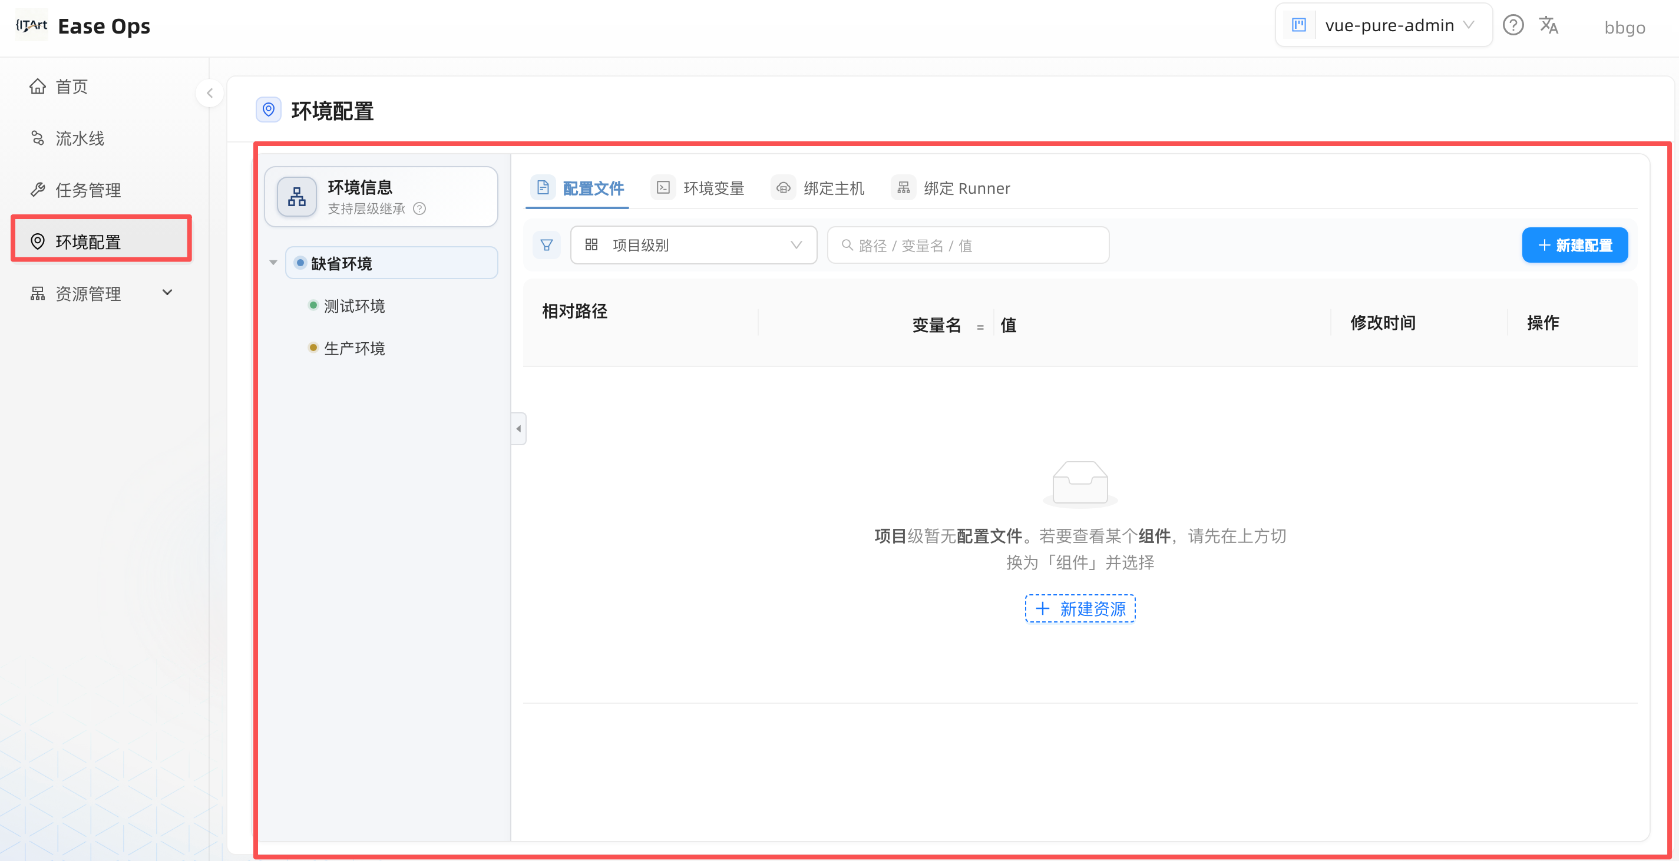Select the 测试环境 environment
Screen dimensions: 1679x861
click(x=355, y=306)
